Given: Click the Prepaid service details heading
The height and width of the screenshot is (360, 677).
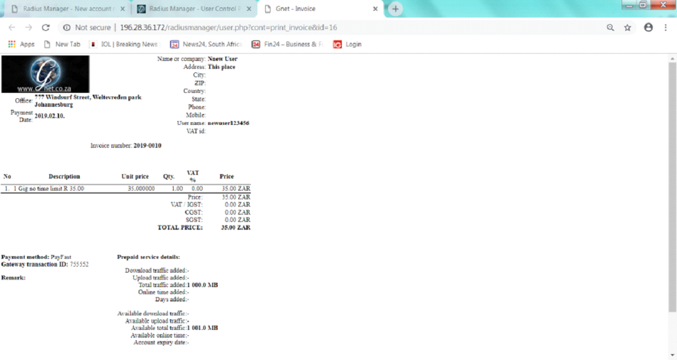Looking at the screenshot, I should (x=148, y=257).
